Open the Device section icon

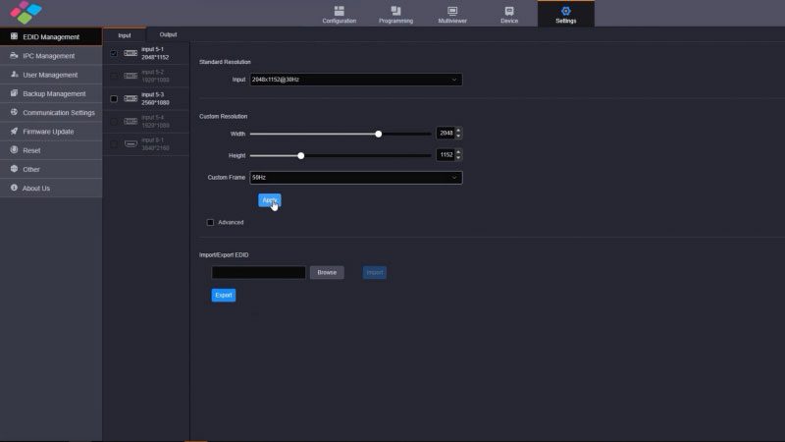point(509,11)
